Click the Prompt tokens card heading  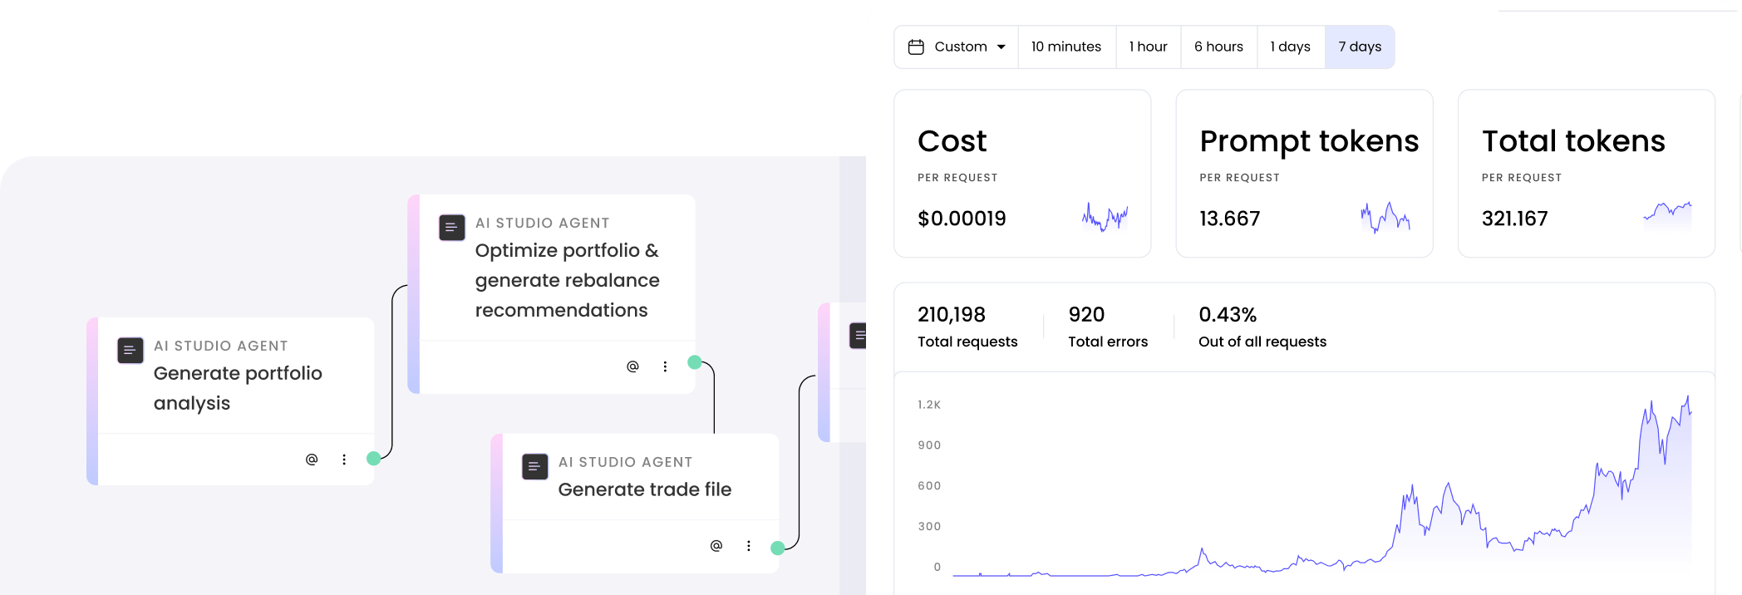click(1309, 141)
